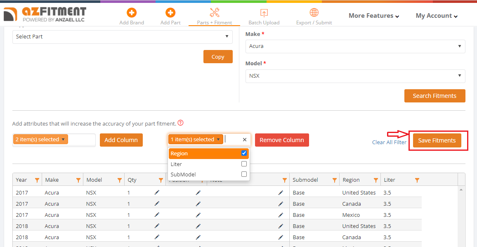
Task: Clear the column selection with the X
Action: pyautogui.click(x=245, y=140)
